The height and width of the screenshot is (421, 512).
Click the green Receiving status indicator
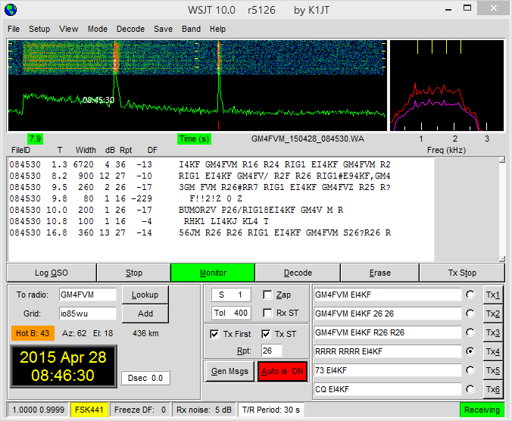pos(482,410)
